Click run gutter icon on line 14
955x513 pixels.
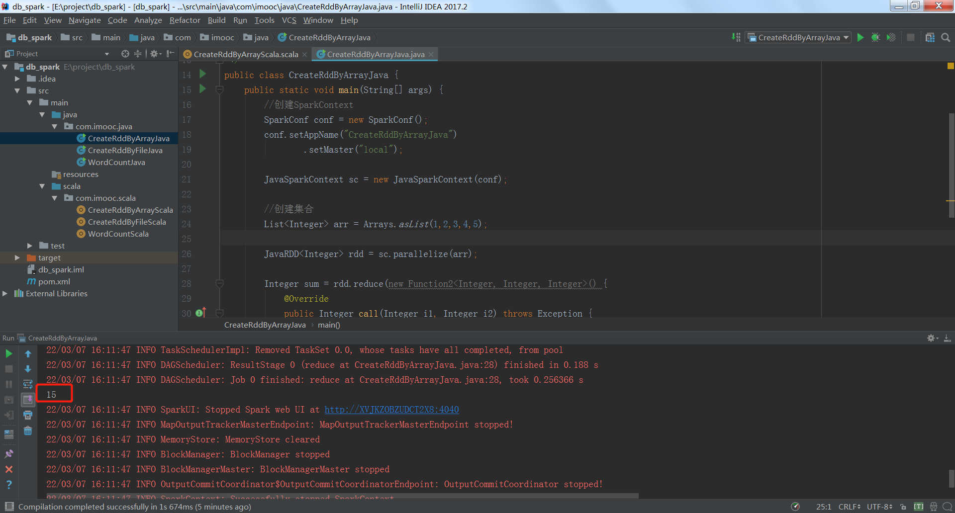[202, 74]
